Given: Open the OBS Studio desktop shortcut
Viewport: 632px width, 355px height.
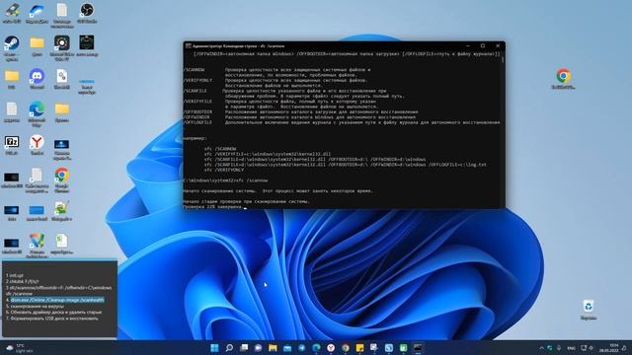Looking at the screenshot, I should click(87, 13).
